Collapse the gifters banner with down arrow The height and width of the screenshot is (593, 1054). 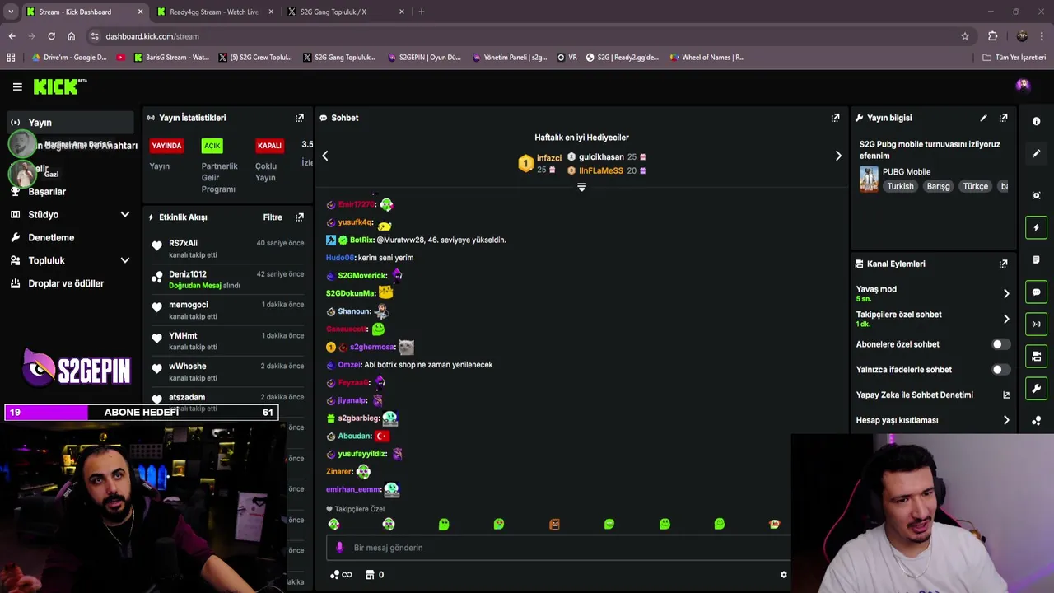[x=581, y=188]
